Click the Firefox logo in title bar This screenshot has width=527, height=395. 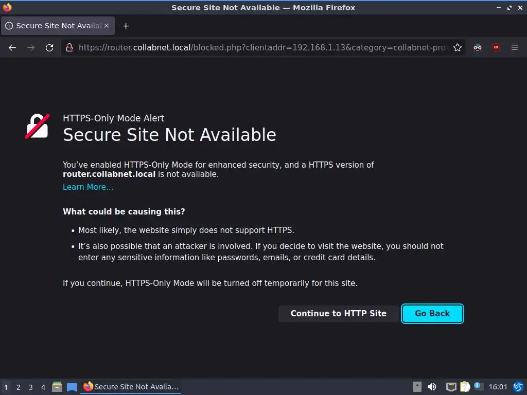pos(7,7)
